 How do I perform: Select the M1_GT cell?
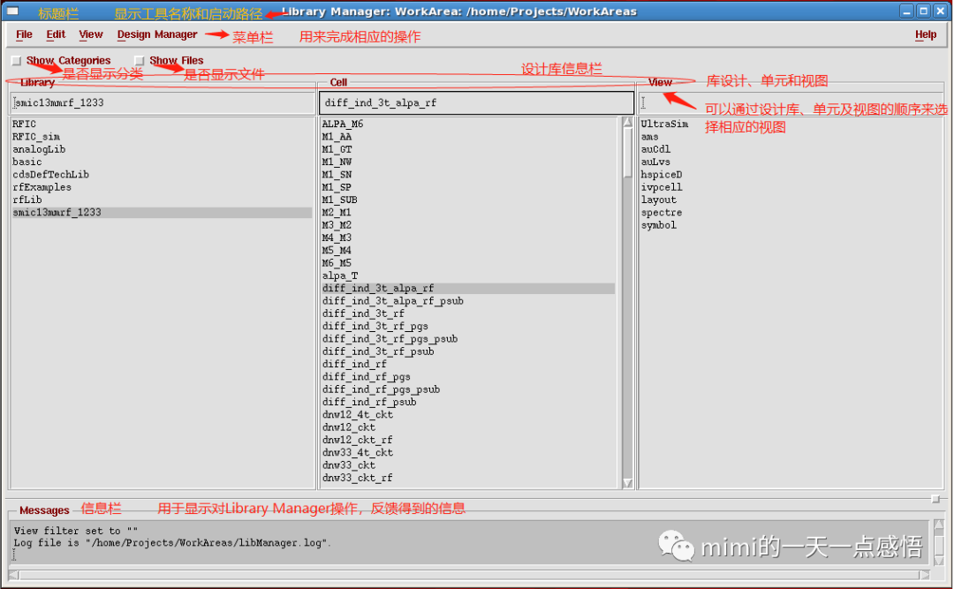[337, 150]
